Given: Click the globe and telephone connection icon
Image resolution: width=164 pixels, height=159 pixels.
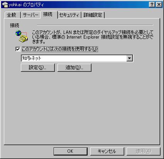Looking at the screenshot, I should click(x=22, y=36).
